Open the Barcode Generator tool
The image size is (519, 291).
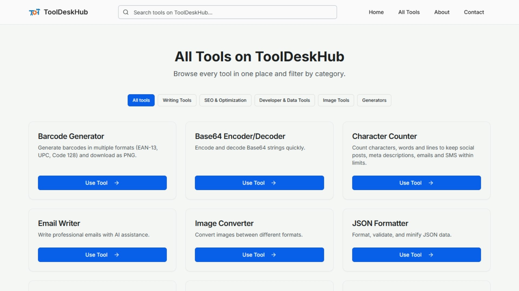tap(102, 183)
